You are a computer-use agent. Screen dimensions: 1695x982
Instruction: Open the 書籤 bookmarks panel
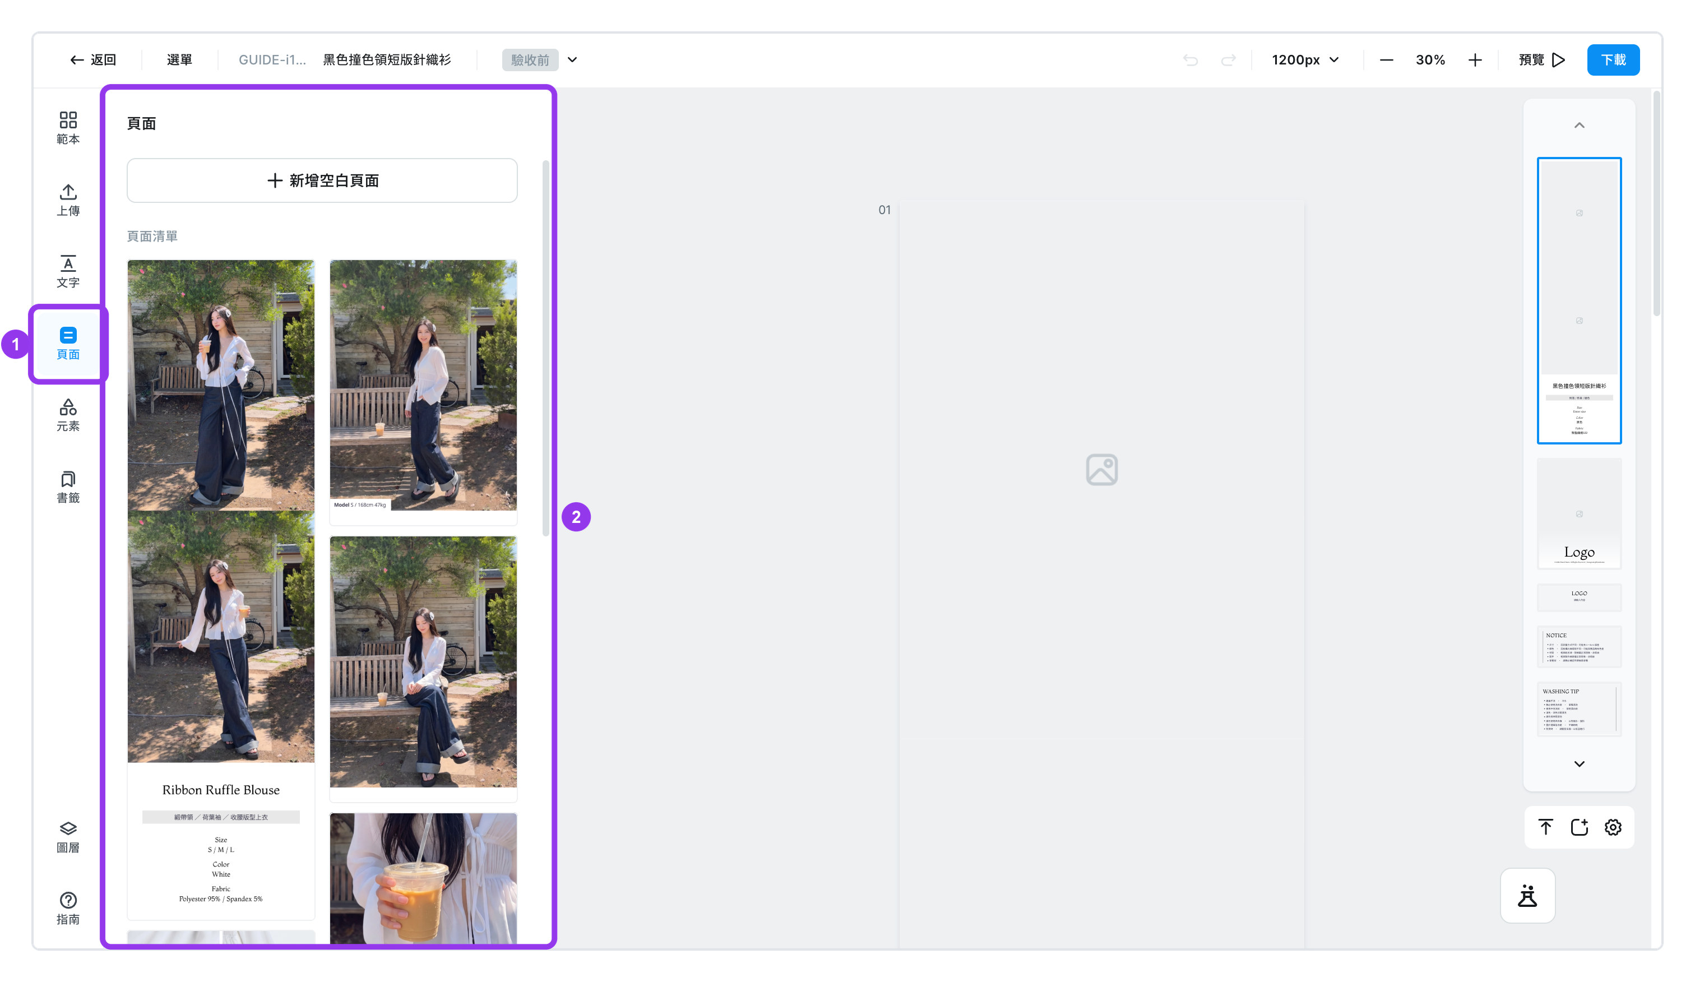pos(68,487)
